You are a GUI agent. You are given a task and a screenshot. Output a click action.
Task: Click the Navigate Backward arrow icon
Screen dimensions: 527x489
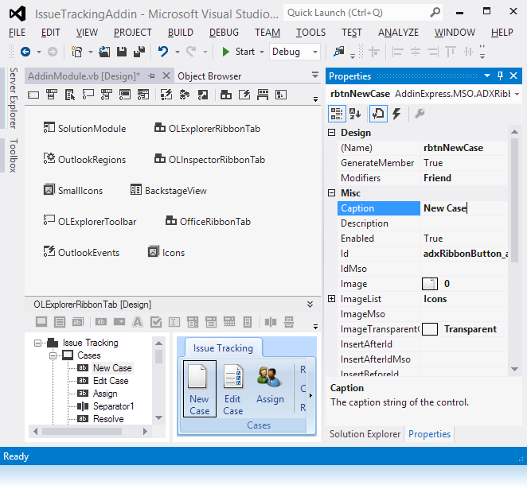coord(25,52)
